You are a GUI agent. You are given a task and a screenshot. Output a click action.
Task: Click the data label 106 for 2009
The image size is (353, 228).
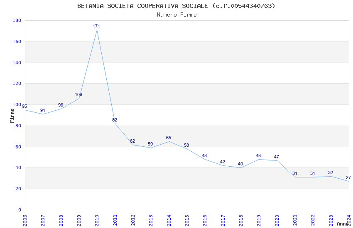pyautogui.click(x=78, y=95)
